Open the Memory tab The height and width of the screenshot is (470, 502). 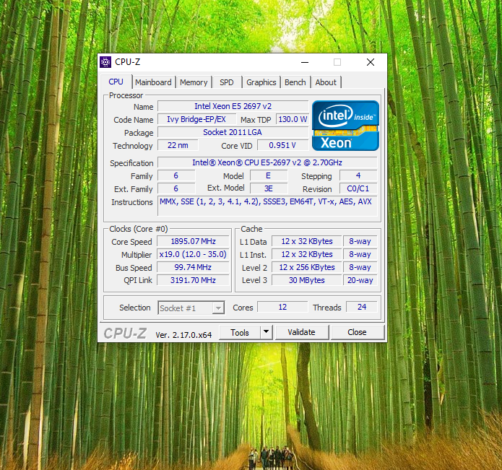coord(194,82)
